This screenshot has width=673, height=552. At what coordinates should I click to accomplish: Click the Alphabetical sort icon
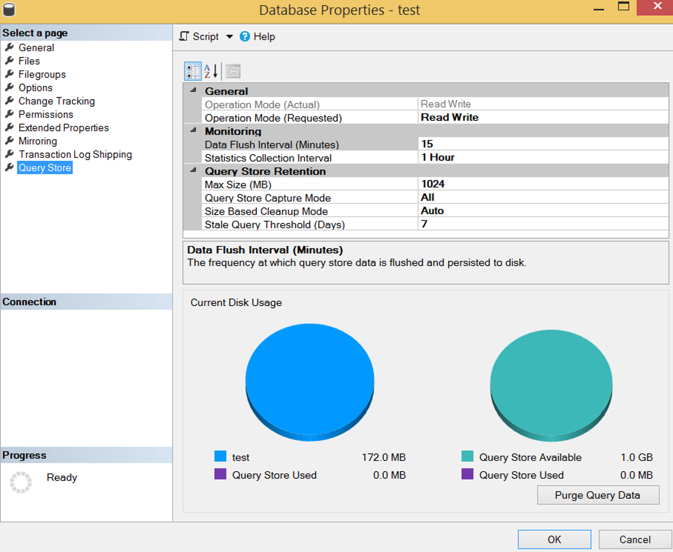211,71
